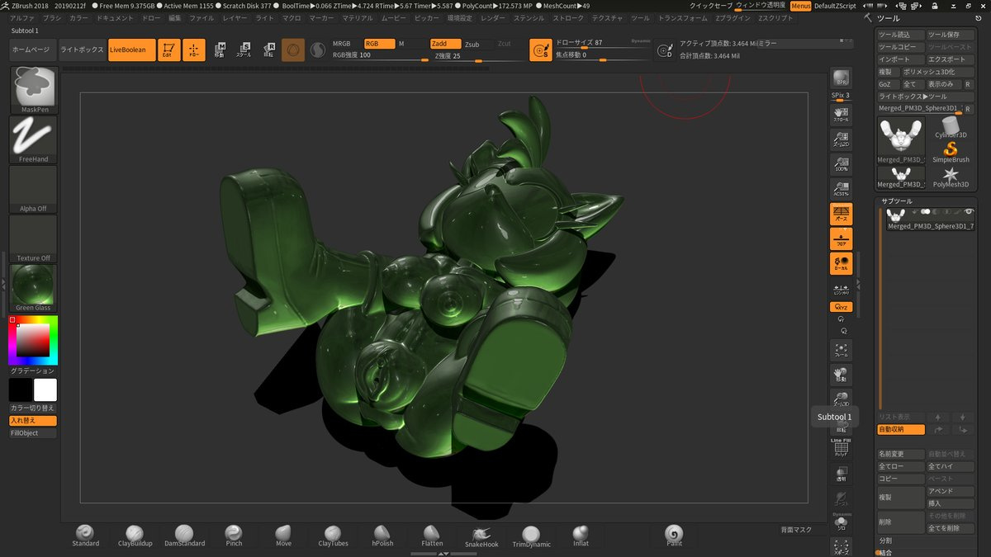Image resolution: width=991 pixels, height=557 pixels.
Task: Open the Alpha Off selector
Action: (x=33, y=189)
